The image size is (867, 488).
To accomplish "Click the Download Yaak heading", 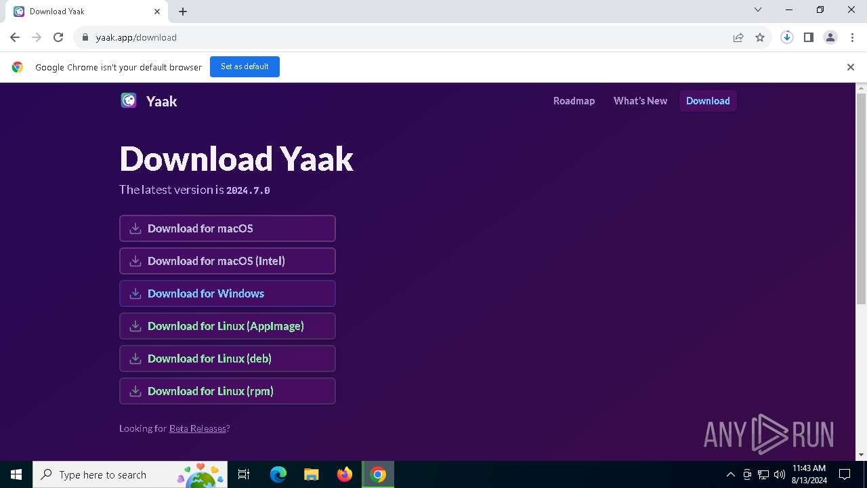I will coord(236,159).
